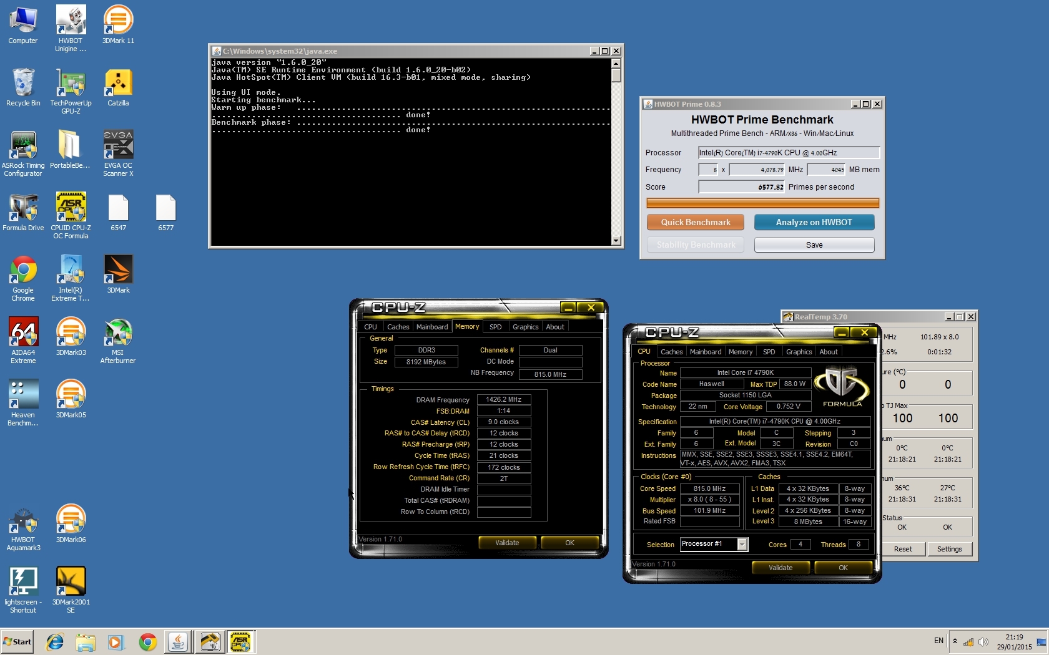
Task: Open lightscreen Shortcut icon
Action: coord(23,591)
